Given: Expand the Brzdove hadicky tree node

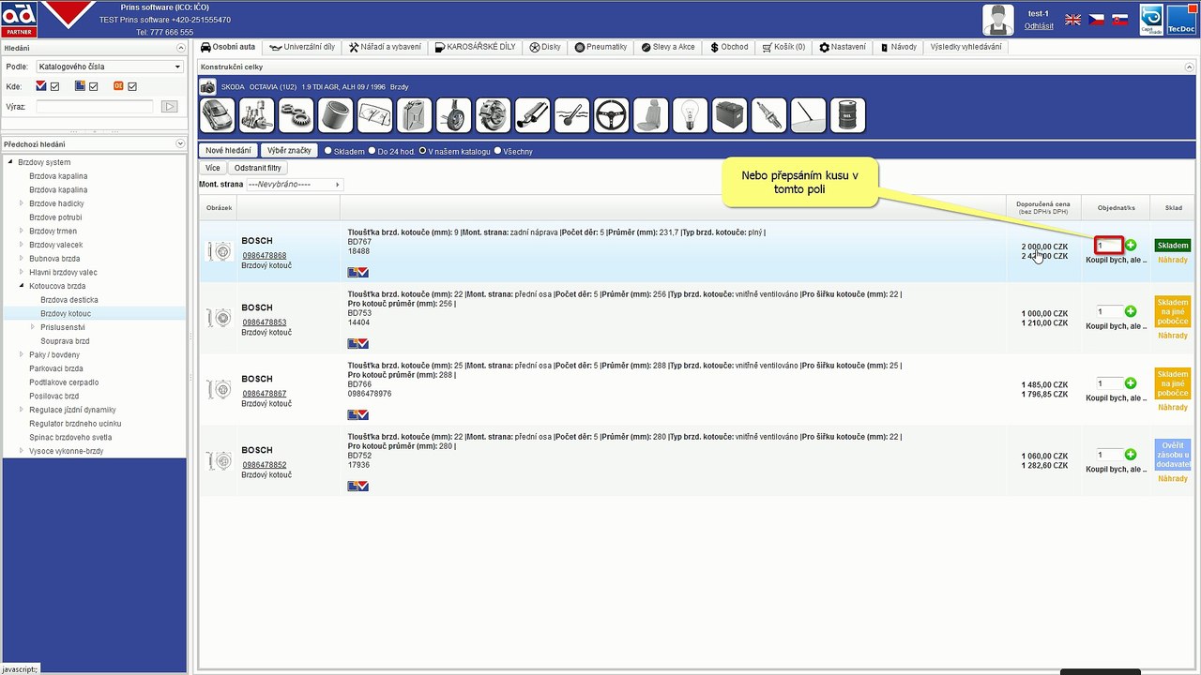Looking at the screenshot, I should point(22,203).
